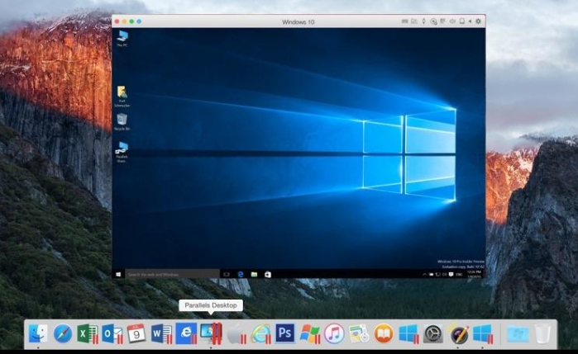578x354 pixels.
Task: Click the Parallels Desktop Dock icon
Action: tap(211, 333)
